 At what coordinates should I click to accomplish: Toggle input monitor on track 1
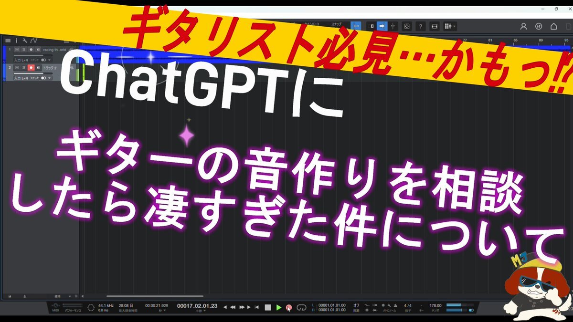click(38, 49)
